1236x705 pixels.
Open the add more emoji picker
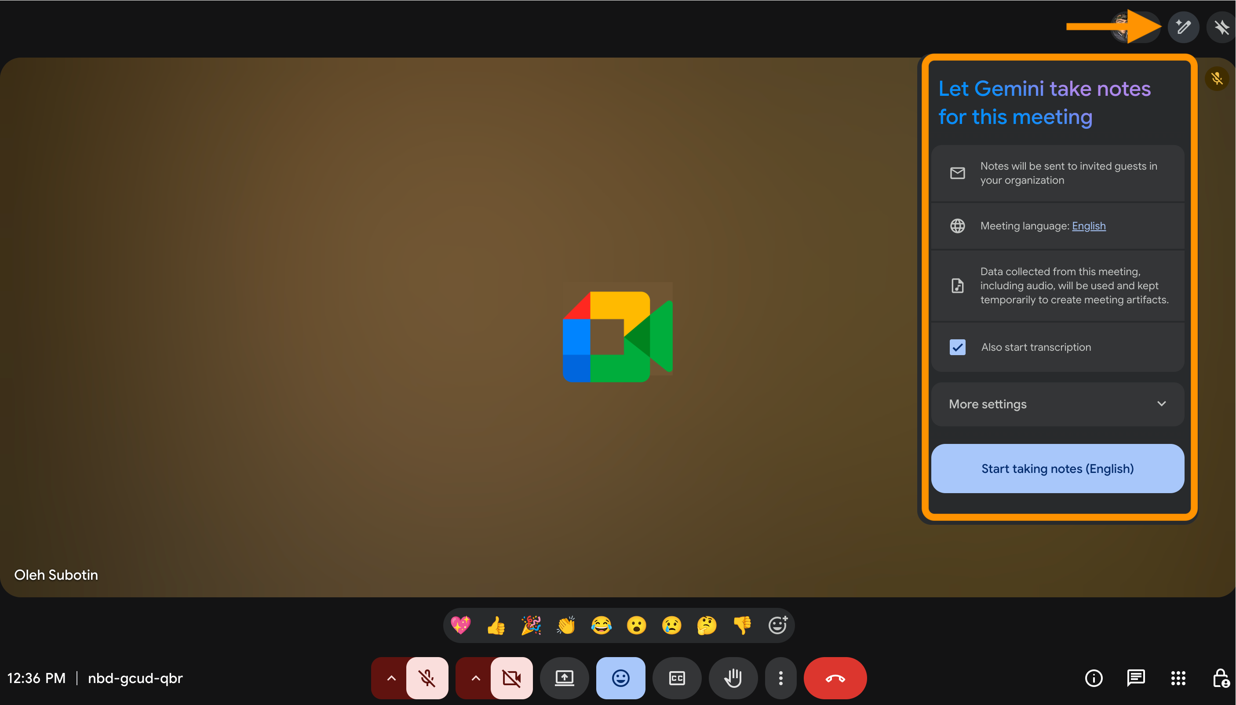click(778, 625)
